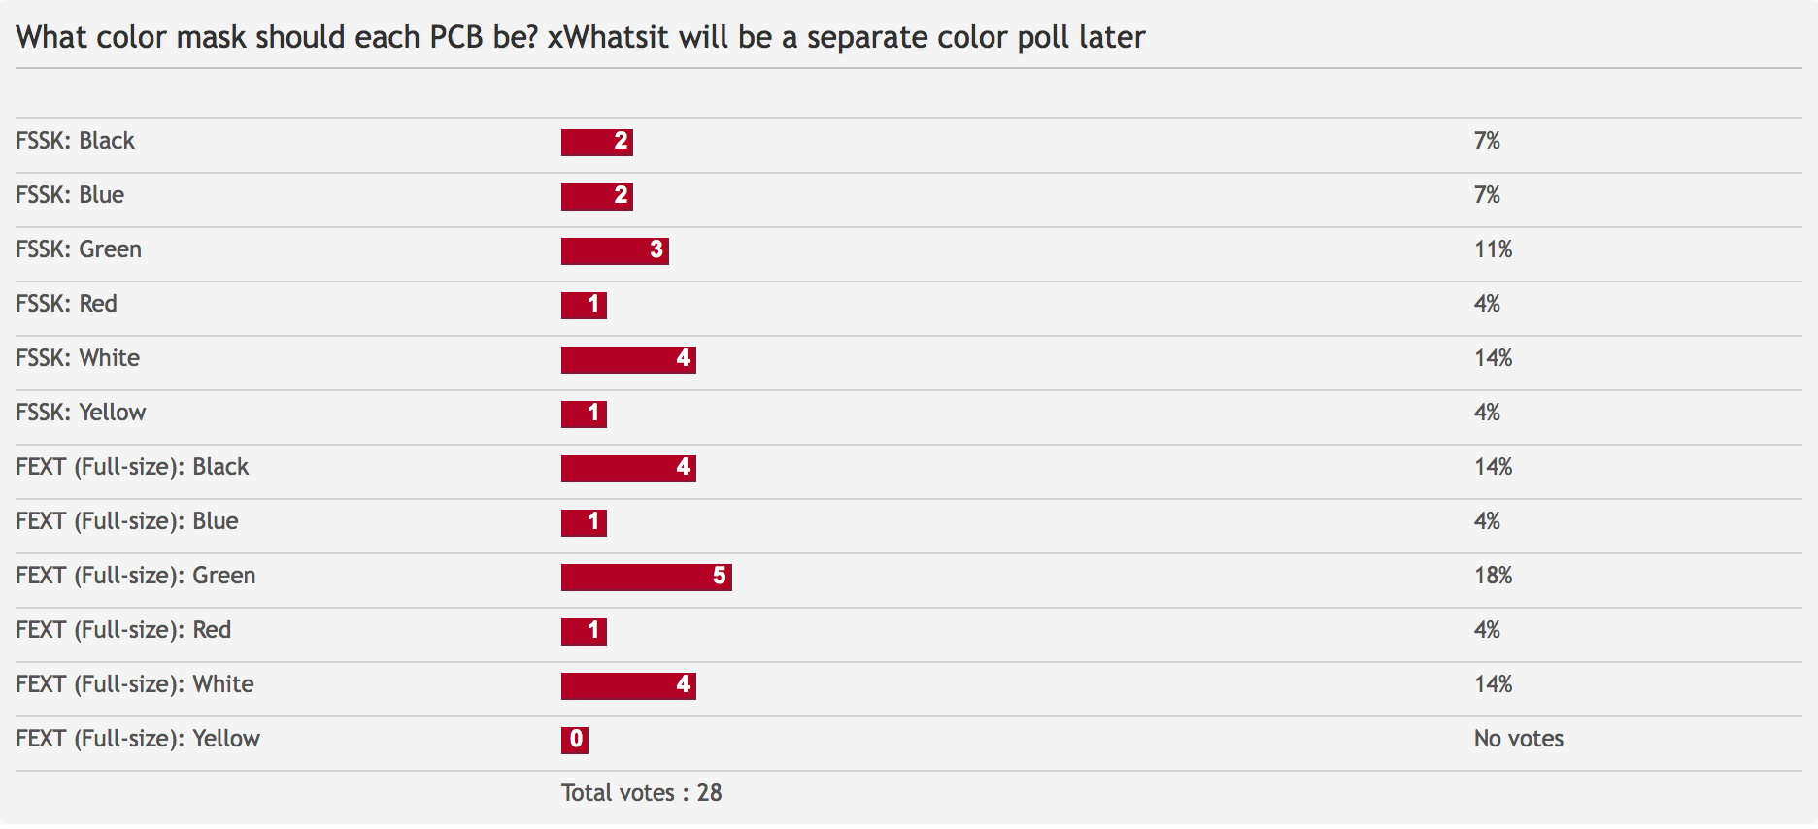Click the 'No votes' text
Screen dimensions: 1818x829
1518,739
